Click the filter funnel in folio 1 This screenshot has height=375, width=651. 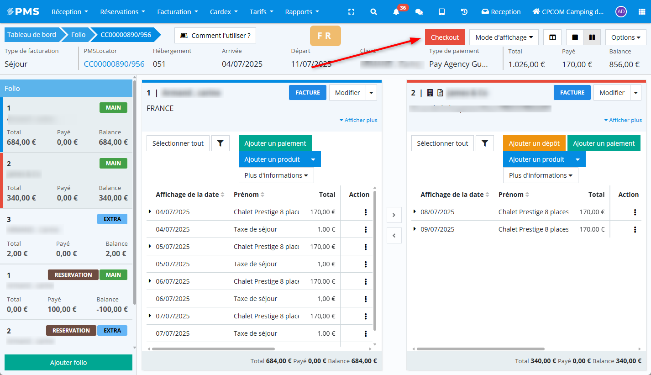(x=220, y=143)
